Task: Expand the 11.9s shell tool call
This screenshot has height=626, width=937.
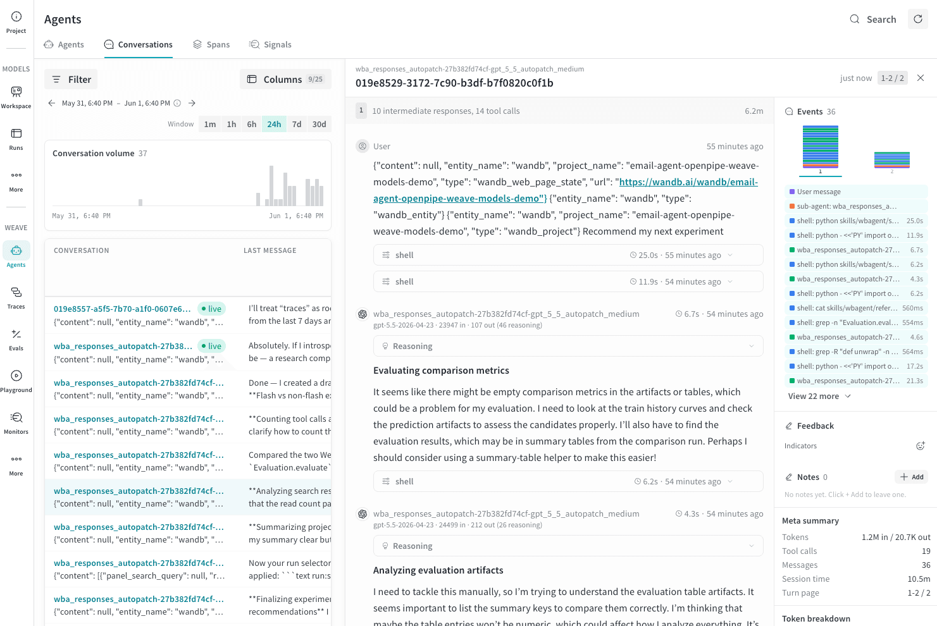Action: pyautogui.click(x=568, y=281)
